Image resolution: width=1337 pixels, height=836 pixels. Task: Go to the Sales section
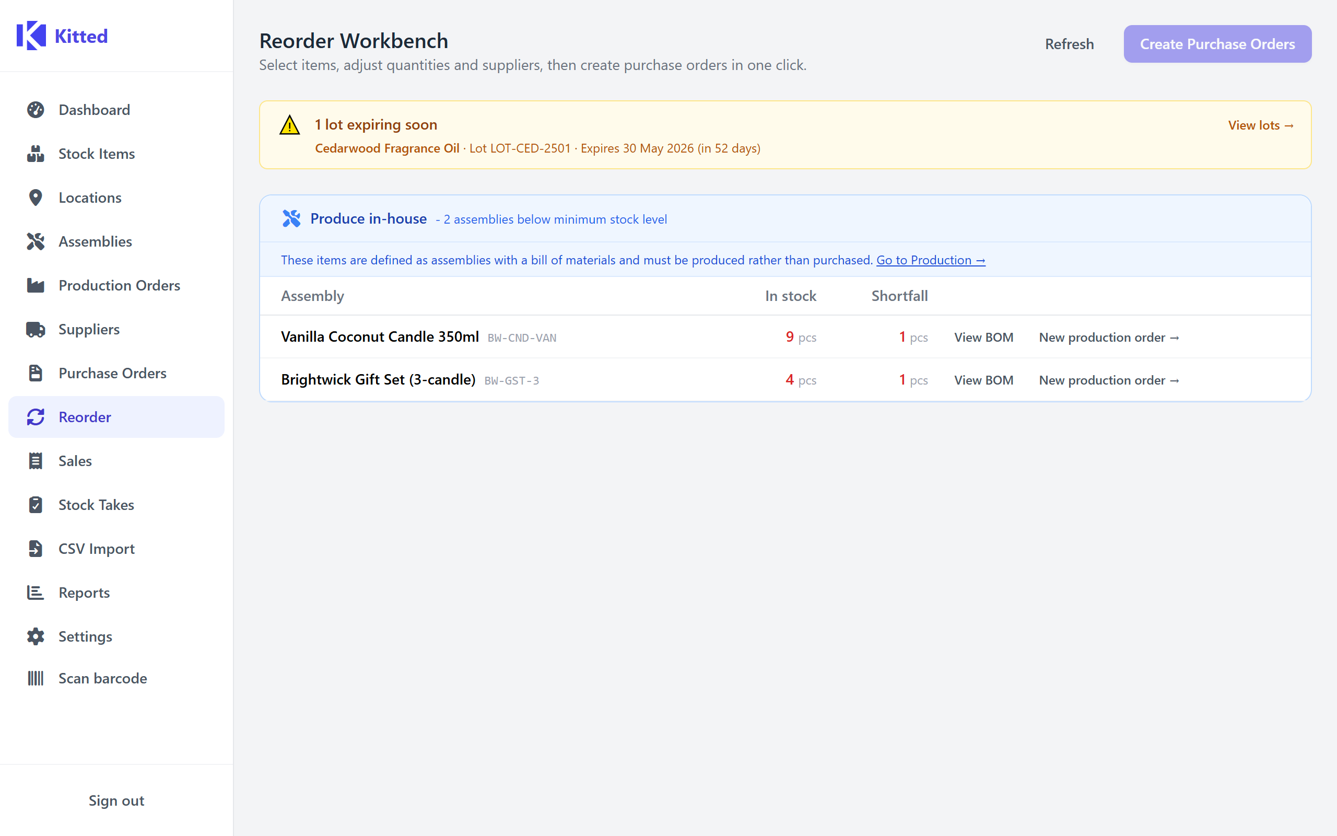pos(75,461)
